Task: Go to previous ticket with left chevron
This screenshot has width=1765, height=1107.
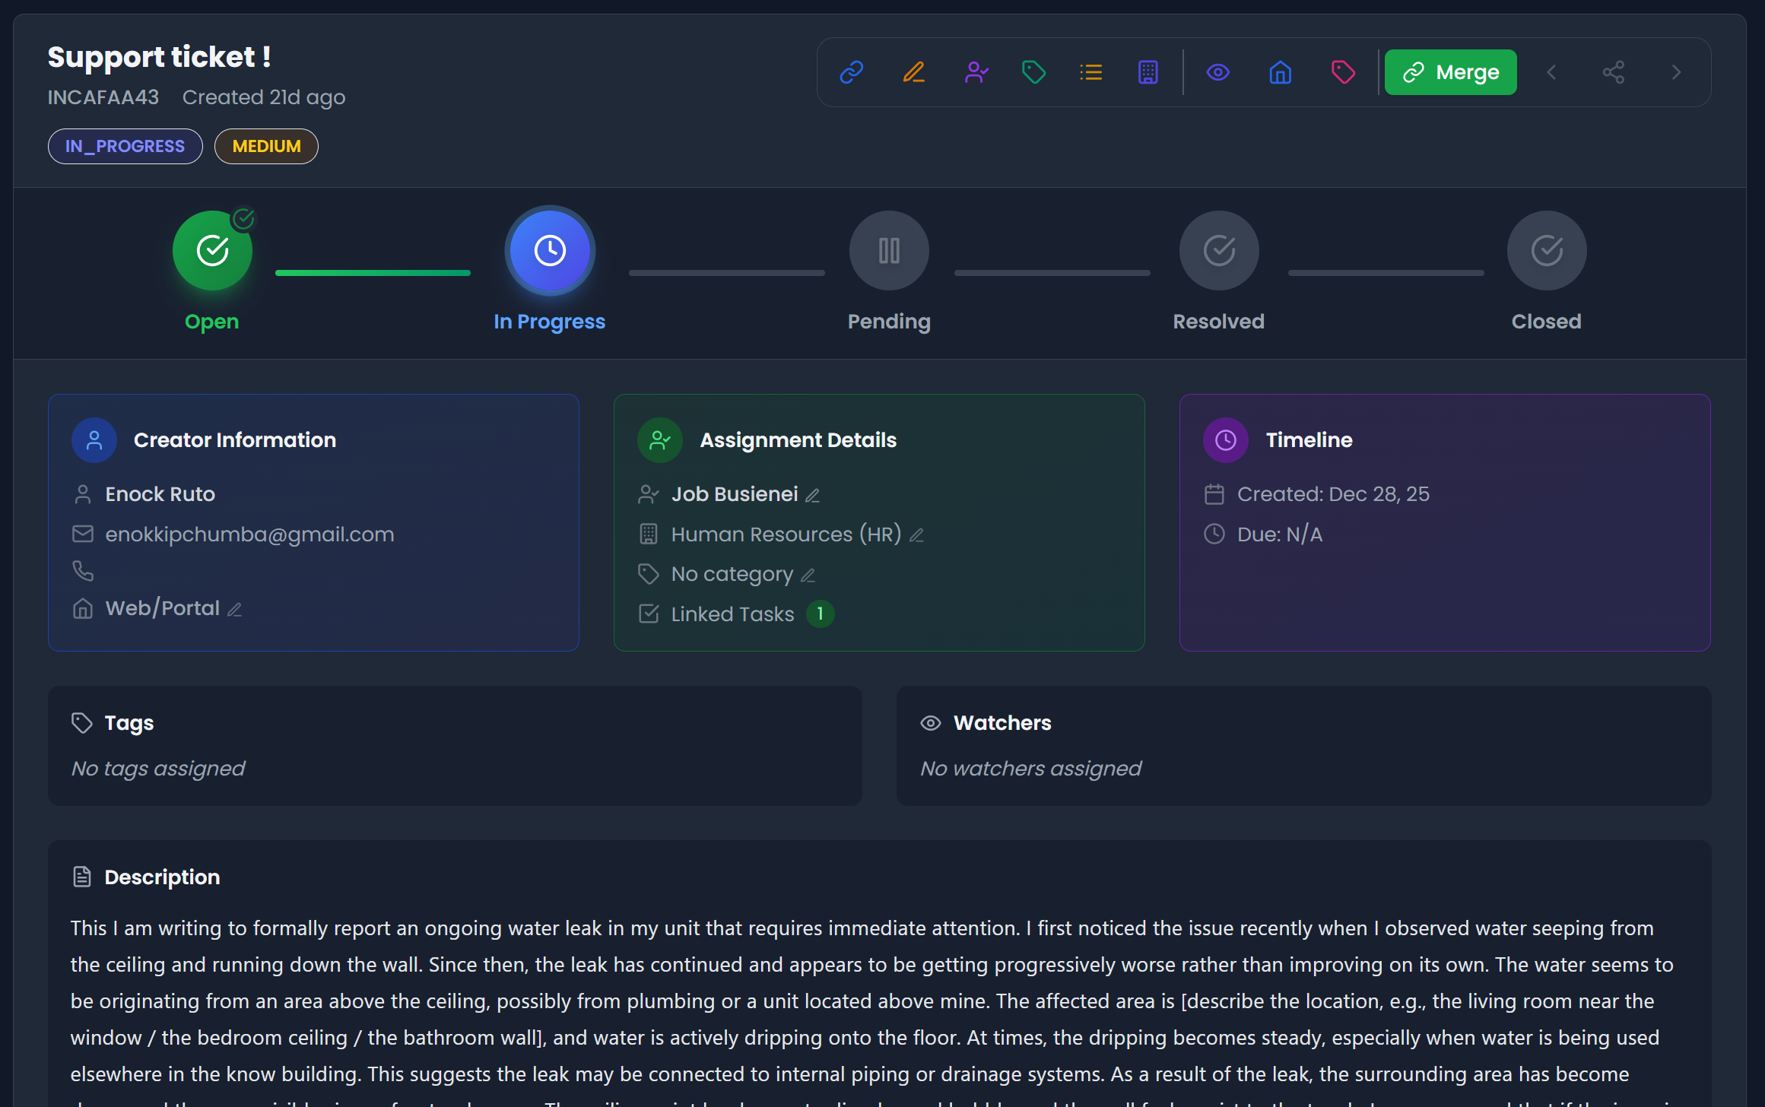Action: pos(1551,72)
